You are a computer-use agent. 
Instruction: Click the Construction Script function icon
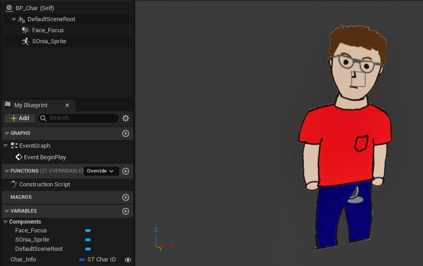click(14, 184)
